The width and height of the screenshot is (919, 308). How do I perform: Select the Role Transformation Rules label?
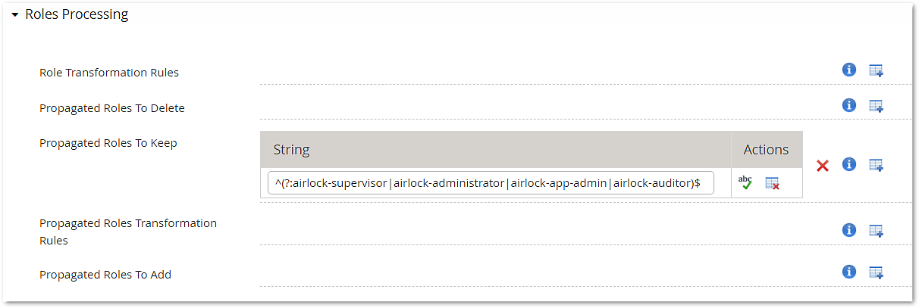coord(109,73)
